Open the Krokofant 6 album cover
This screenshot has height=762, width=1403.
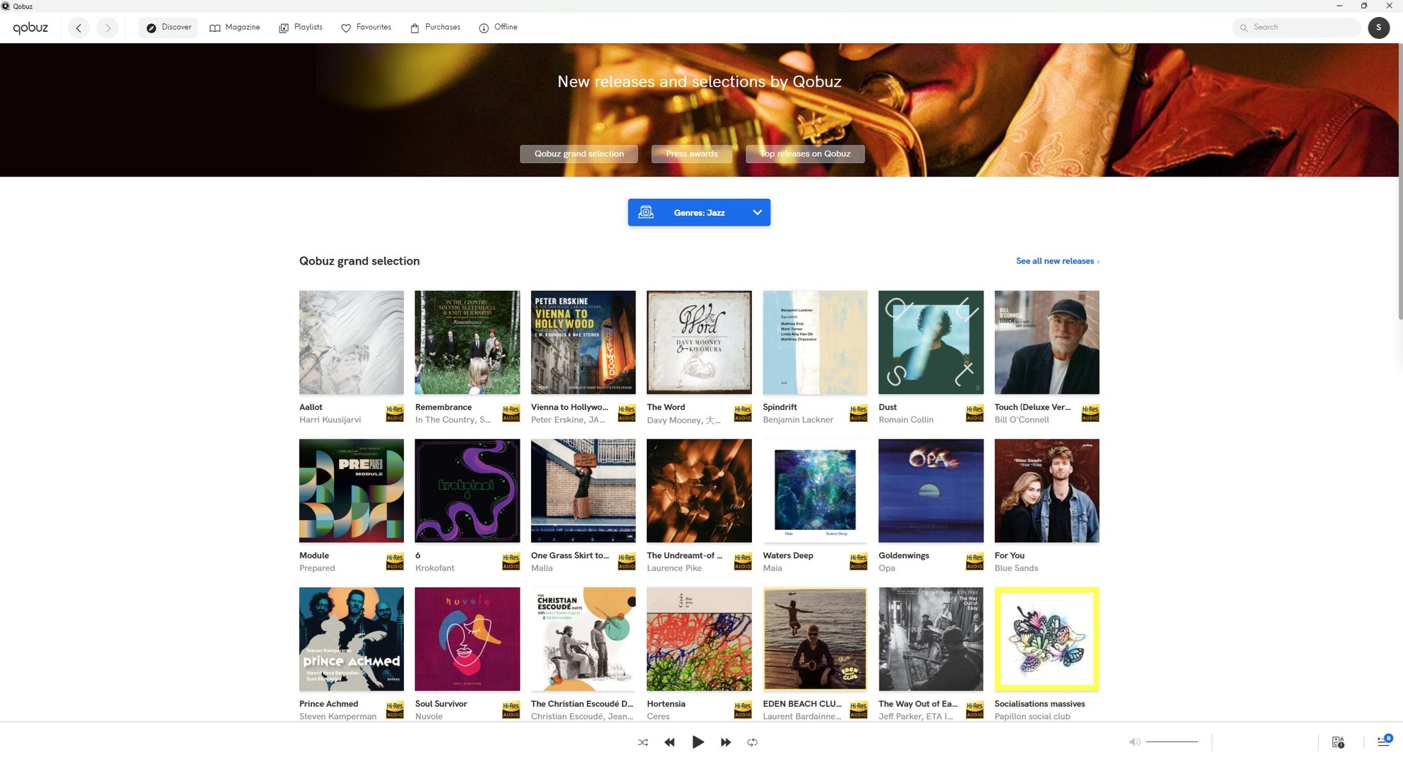click(467, 491)
